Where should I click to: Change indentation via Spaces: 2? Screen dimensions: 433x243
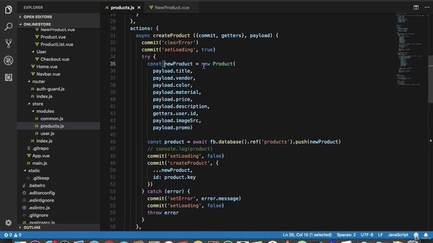[x=346, y=235]
